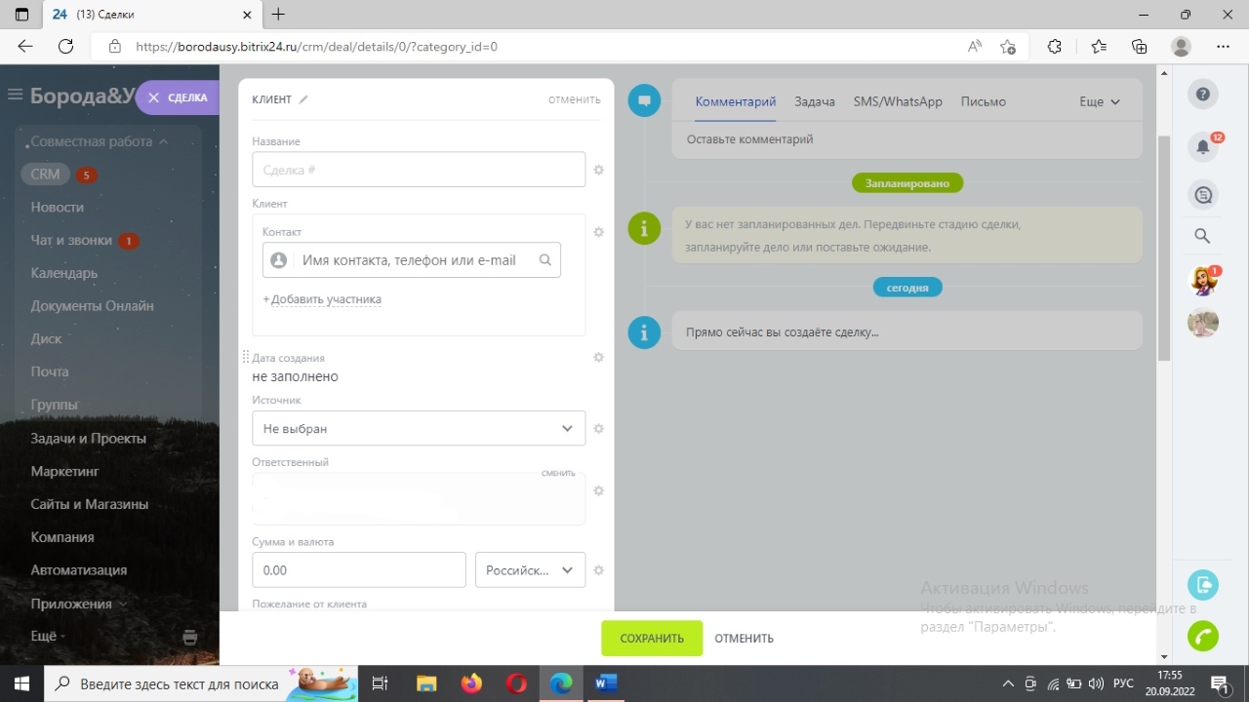Click the Название input field
The width and height of the screenshot is (1249, 702).
point(419,170)
